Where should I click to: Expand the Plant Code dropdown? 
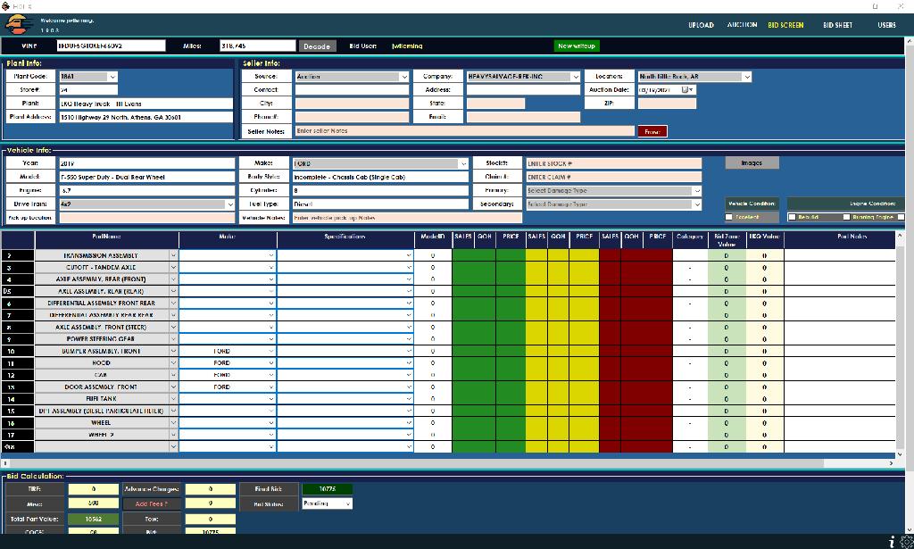click(112, 77)
